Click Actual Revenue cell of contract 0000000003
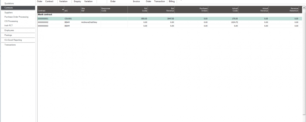Screen dimensions: 306x122 point(253,26)
